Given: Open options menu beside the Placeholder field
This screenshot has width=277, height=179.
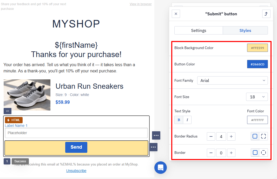Looking at the screenshot, I should tap(156, 135).
